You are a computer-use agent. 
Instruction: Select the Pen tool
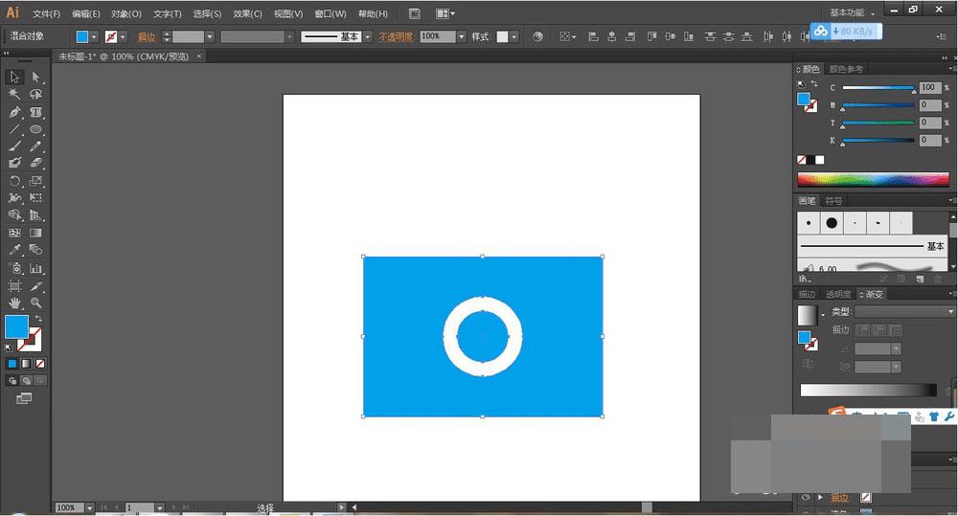point(14,112)
